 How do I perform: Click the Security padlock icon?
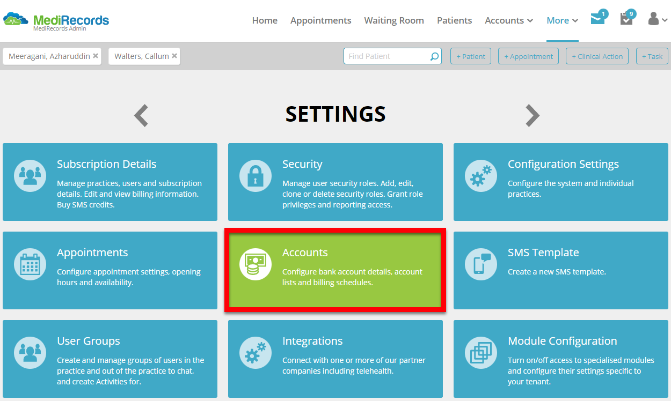[256, 175]
